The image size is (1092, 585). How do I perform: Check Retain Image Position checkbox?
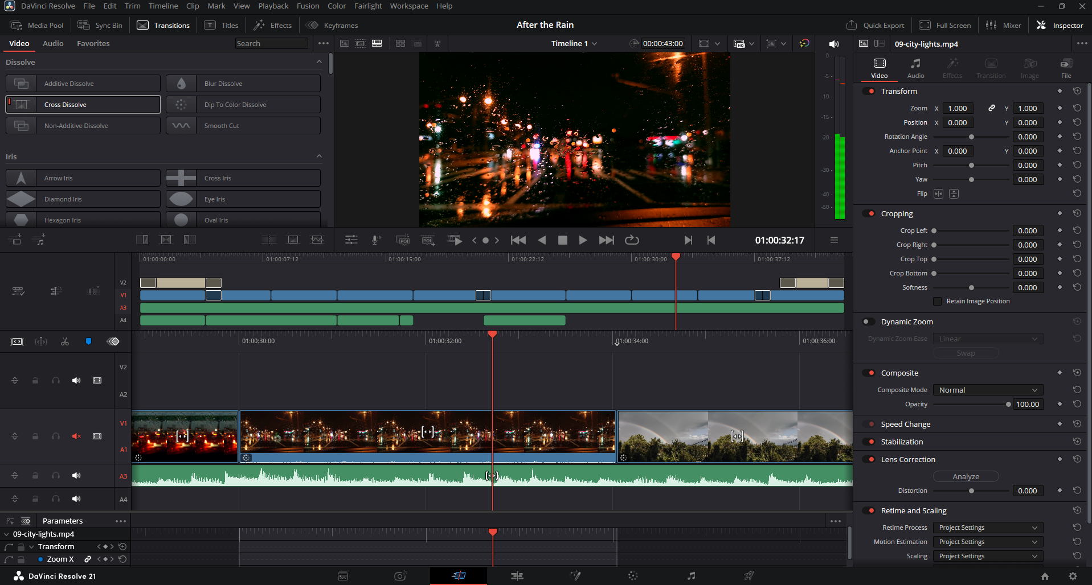tap(937, 301)
